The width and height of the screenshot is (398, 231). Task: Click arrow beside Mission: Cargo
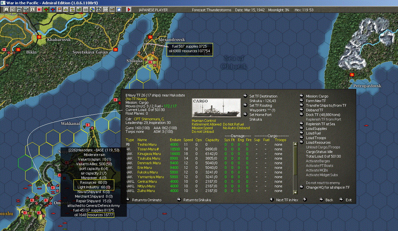coord(302,96)
